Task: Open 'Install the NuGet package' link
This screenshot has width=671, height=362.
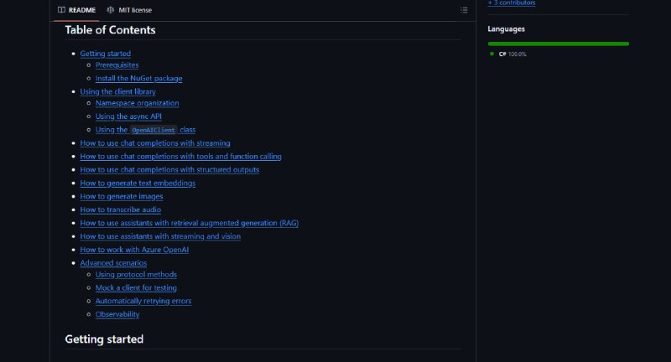Action: pos(138,78)
